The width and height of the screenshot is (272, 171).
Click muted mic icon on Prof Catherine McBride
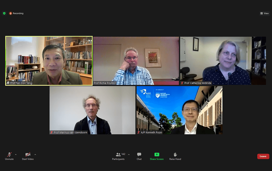coord(182,83)
